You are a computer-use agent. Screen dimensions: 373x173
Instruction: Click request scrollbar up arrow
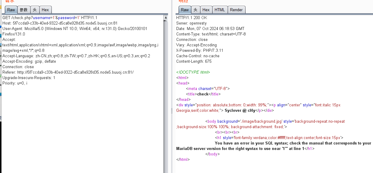pyautogui.click(x=166, y=18)
